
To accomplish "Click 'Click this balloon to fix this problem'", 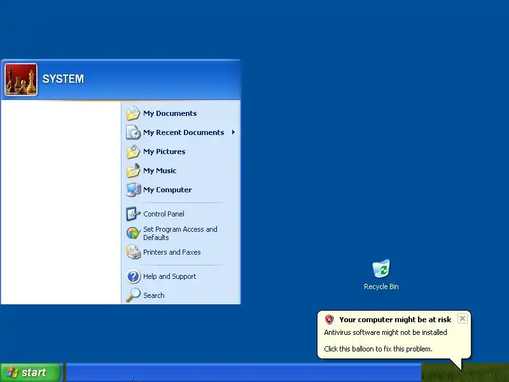I will point(378,349).
